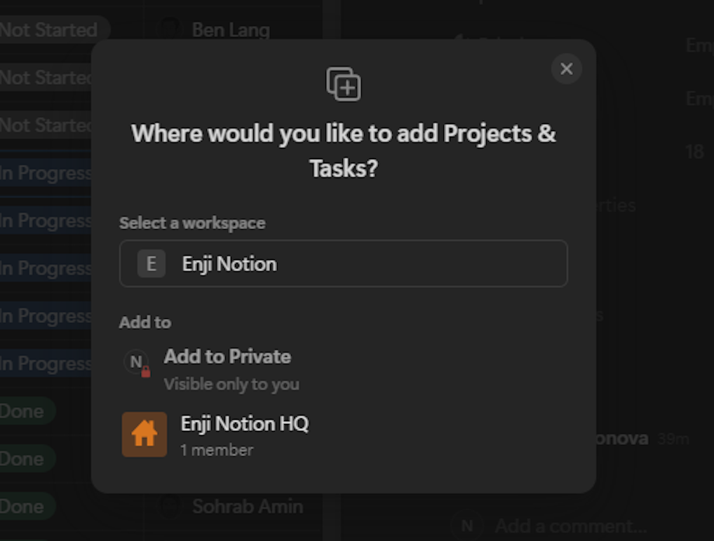Click the 39m comment timestamp

pyautogui.click(x=673, y=439)
